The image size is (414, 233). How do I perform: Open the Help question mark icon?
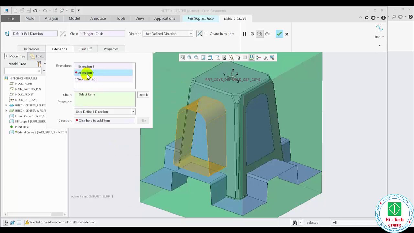[x=383, y=18]
